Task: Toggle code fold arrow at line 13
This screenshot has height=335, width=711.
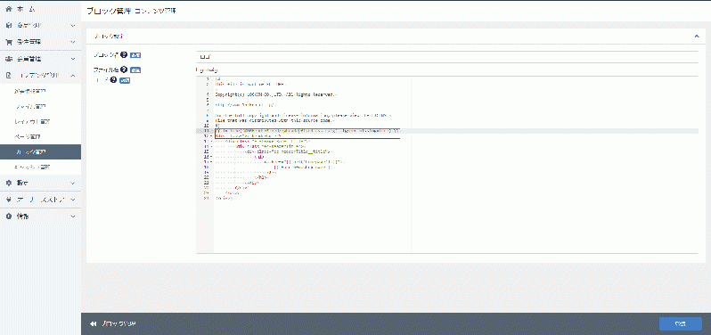Action: click(212, 141)
